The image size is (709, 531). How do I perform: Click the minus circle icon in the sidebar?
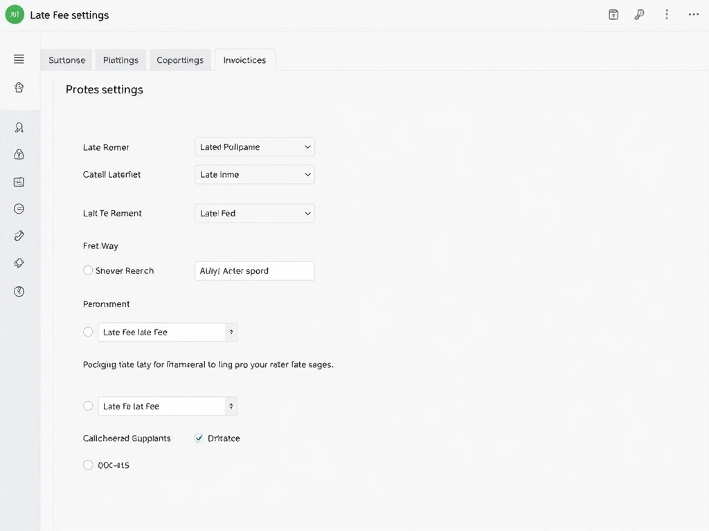19,208
